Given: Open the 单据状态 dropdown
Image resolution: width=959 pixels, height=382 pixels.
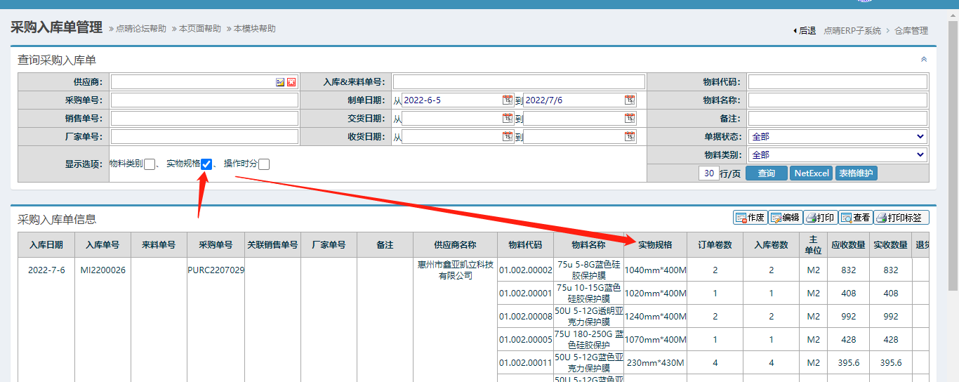Looking at the screenshot, I should pos(837,137).
